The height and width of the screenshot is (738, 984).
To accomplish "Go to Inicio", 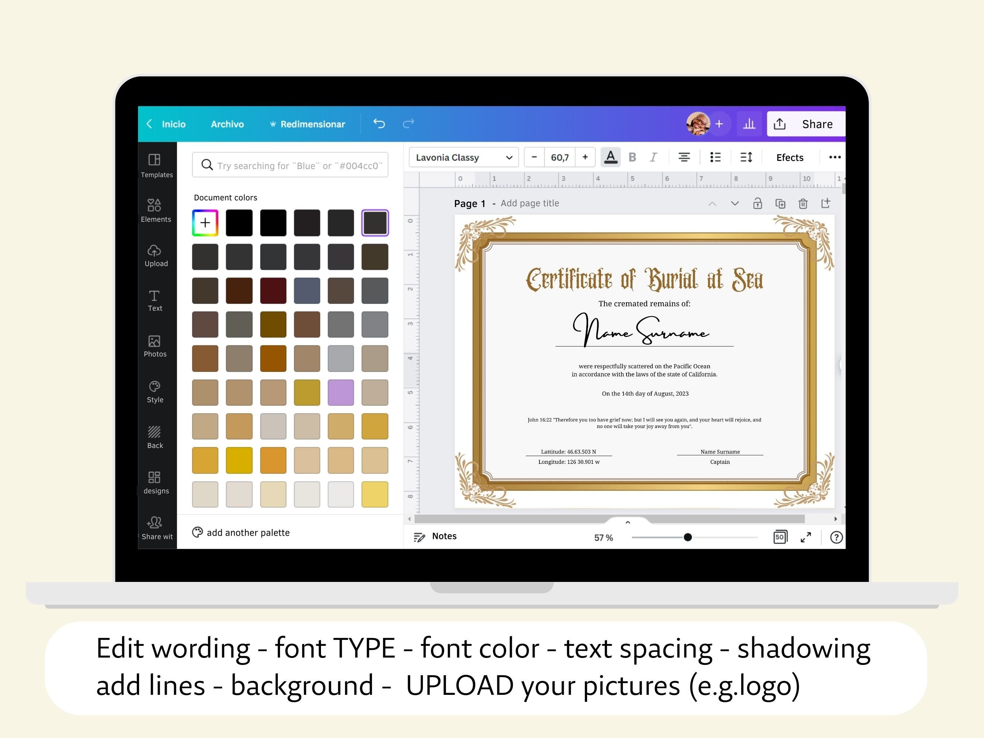I will click(173, 124).
